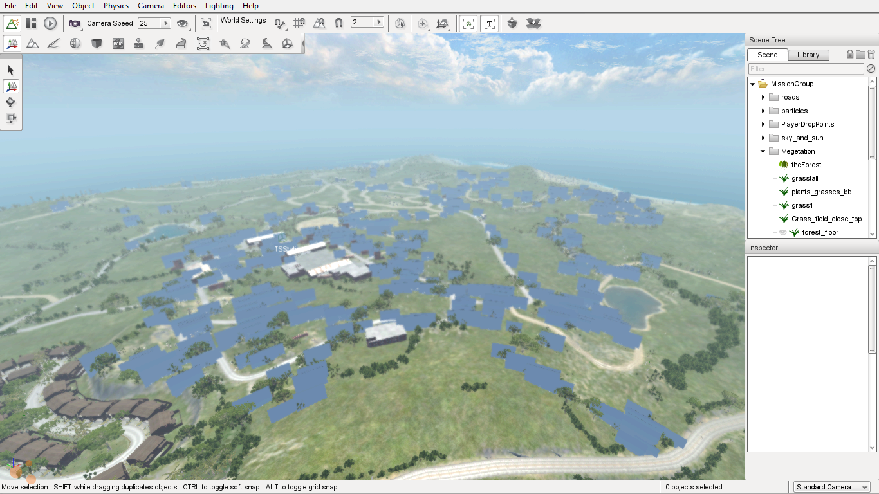Image resolution: width=879 pixels, height=494 pixels.
Task: Expand the sky_and_sun folder
Action: [763, 138]
